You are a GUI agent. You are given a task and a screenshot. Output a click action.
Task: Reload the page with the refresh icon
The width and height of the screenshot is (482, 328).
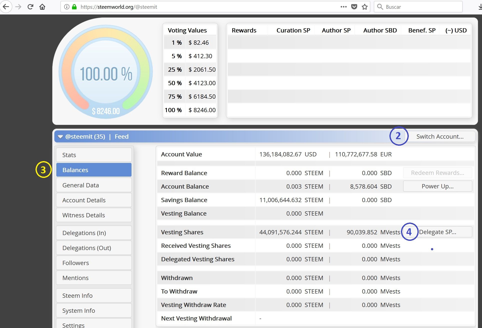pos(30,7)
